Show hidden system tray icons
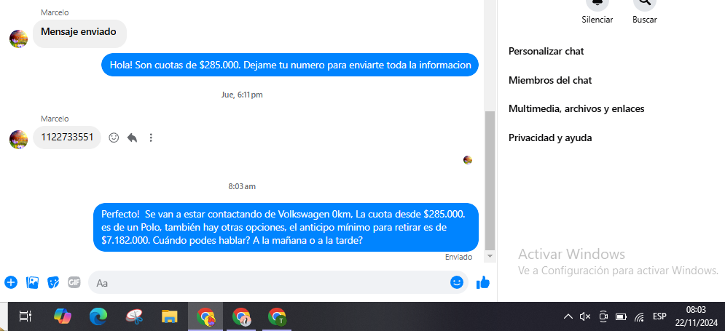 tap(568, 316)
